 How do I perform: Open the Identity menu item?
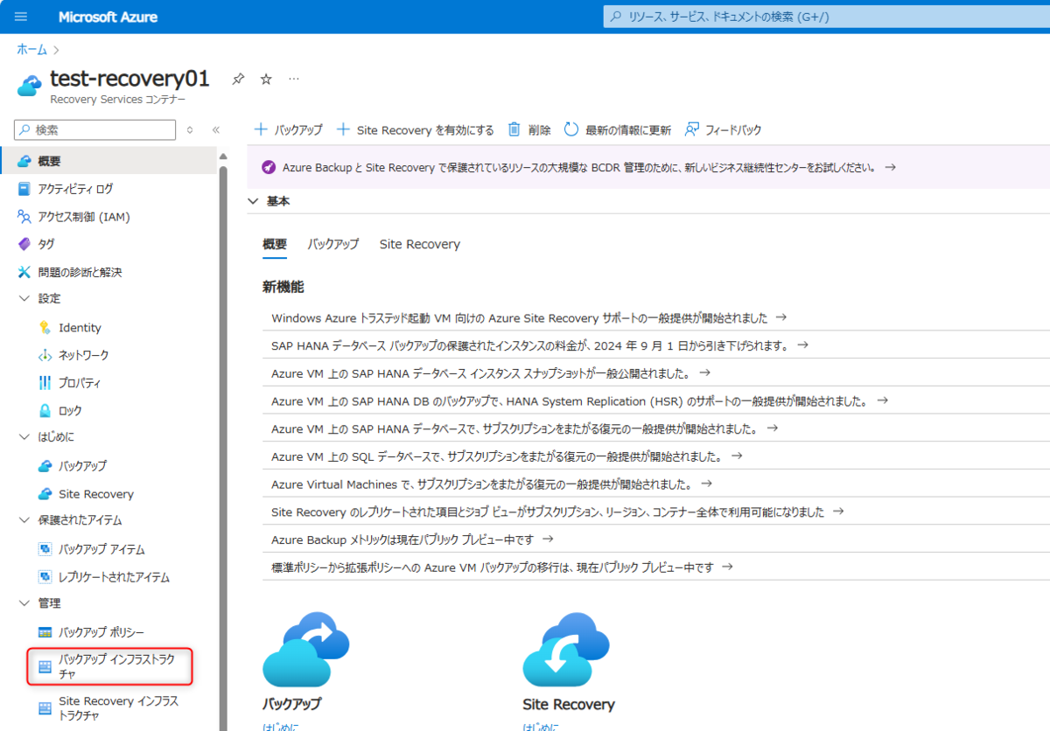click(80, 328)
